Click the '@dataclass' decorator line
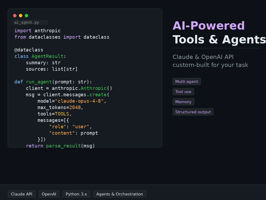 click(29, 50)
